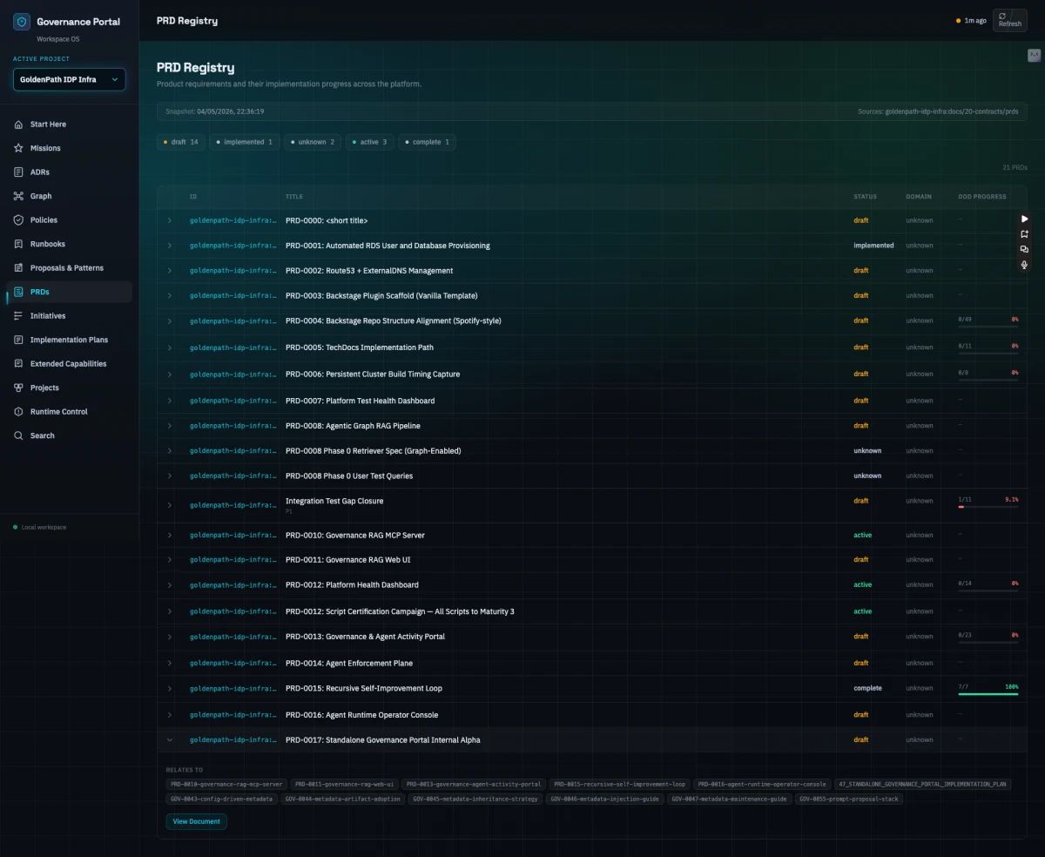Click the Search magnifier icon
Screen dimensions: 1045x857
tap(18, 435)
